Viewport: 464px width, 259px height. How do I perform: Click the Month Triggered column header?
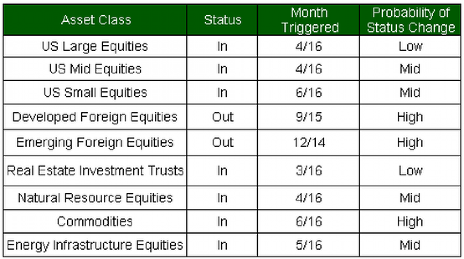[x=309, y=20]
